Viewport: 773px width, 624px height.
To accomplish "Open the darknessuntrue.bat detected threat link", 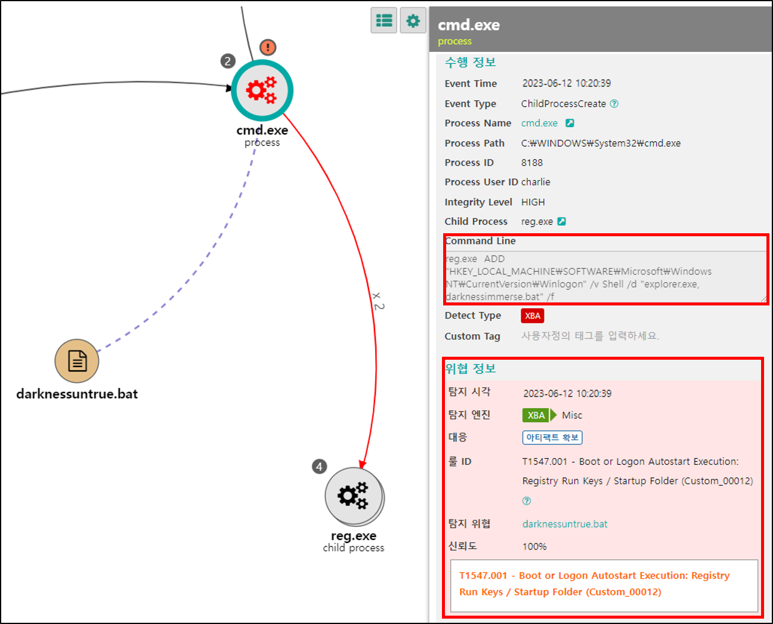I will (565, 524).
